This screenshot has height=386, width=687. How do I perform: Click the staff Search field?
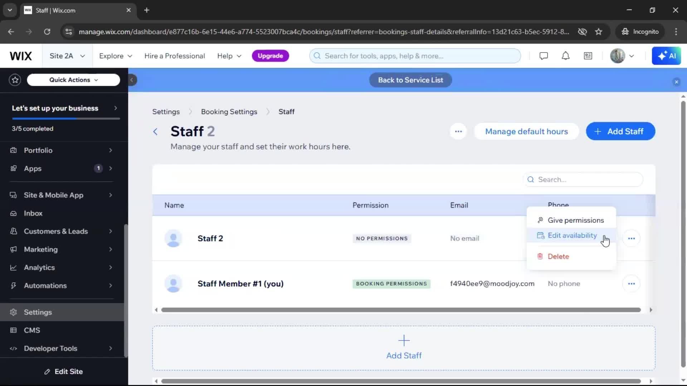[583, 180]
